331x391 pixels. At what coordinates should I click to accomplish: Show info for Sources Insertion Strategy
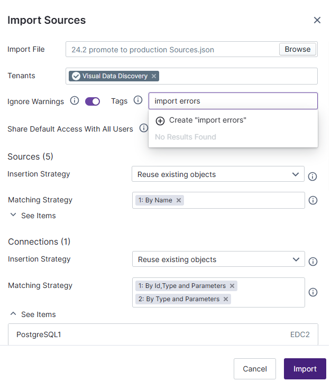coord(312,176)
